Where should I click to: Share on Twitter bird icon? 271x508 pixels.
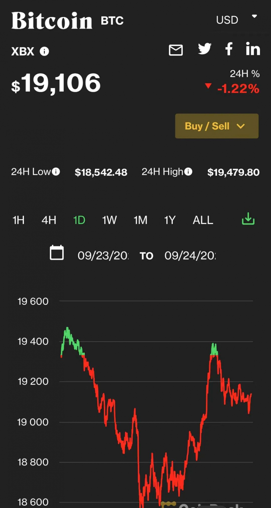click(x=205, y=49)
